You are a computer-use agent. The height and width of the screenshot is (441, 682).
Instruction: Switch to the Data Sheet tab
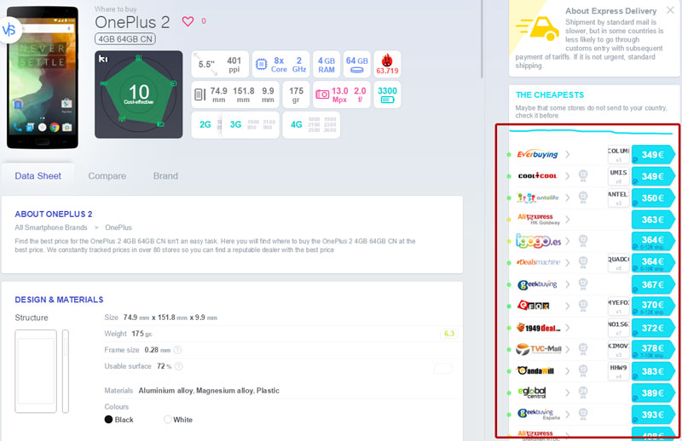pyautogui.click(x=38, y=176)
